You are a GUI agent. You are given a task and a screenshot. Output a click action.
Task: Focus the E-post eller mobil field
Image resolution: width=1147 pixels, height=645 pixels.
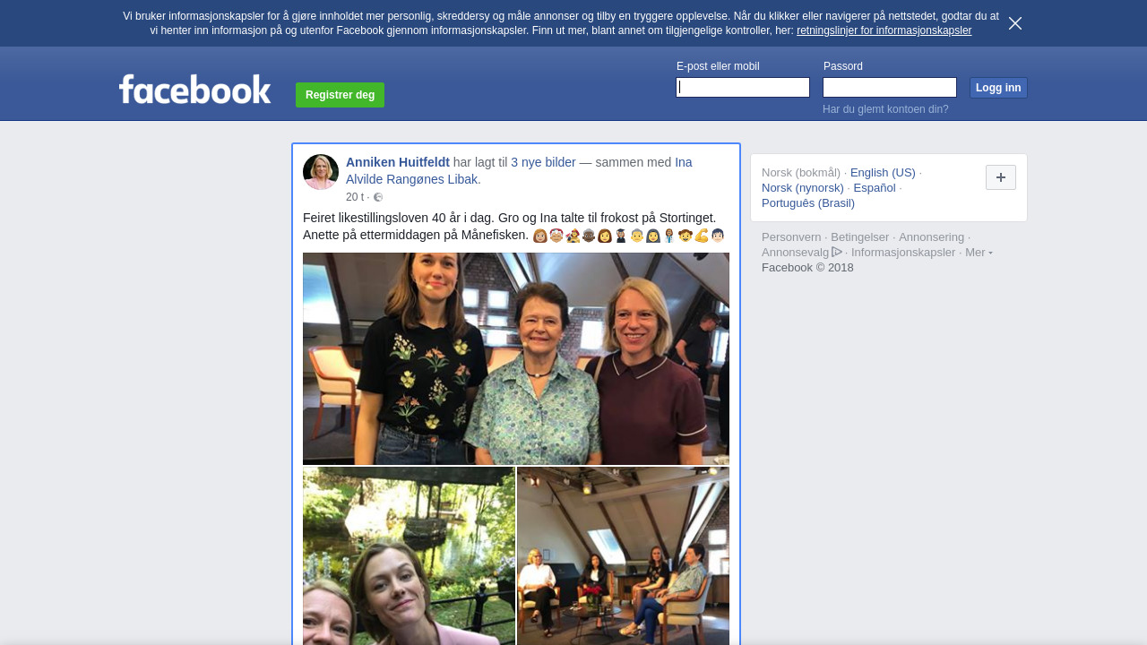tap(743, 87)
